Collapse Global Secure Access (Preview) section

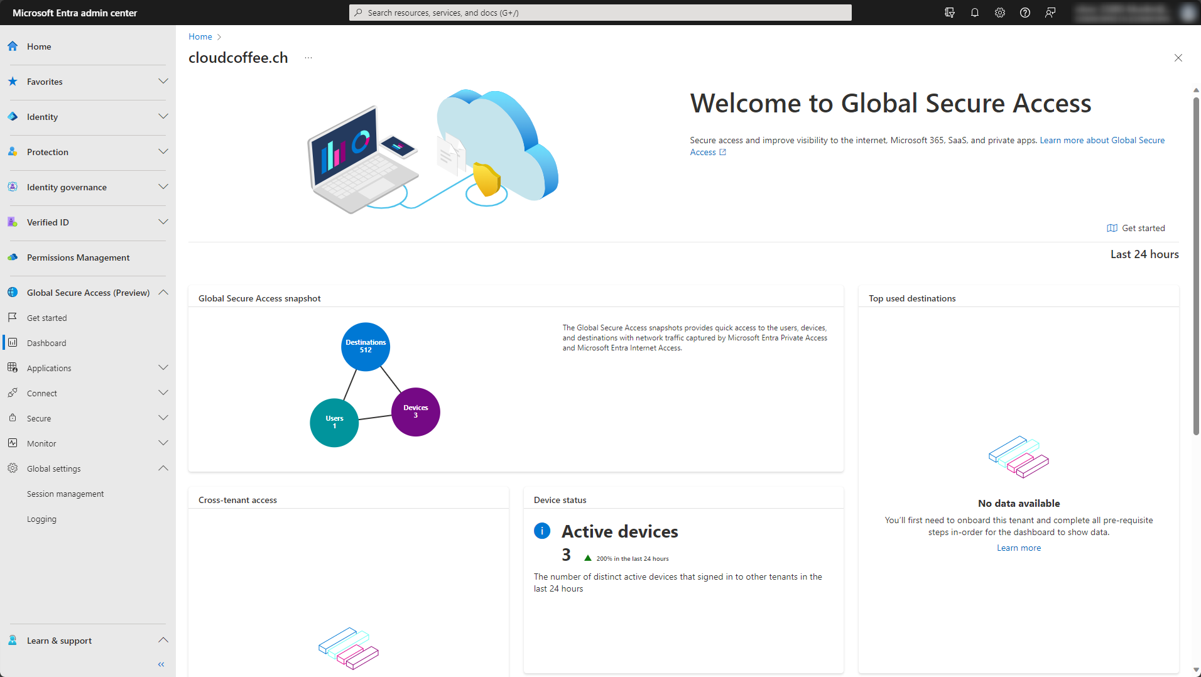163,293
